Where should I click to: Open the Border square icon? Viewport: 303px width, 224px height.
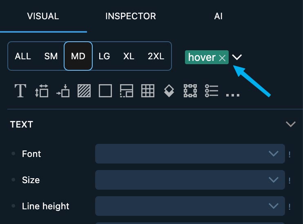click(105, 91)
